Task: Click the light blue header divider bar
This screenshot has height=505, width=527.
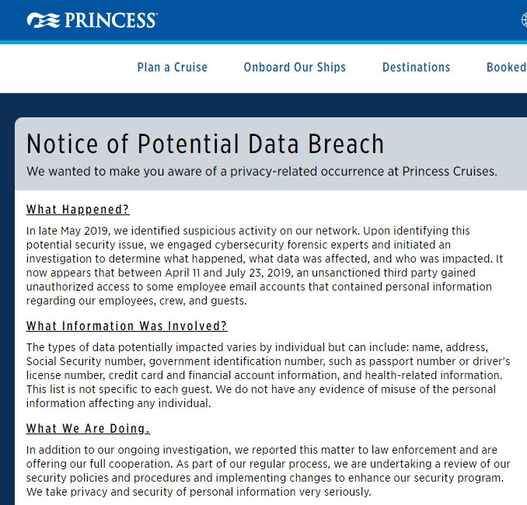Action: click(x=263, y=42)
